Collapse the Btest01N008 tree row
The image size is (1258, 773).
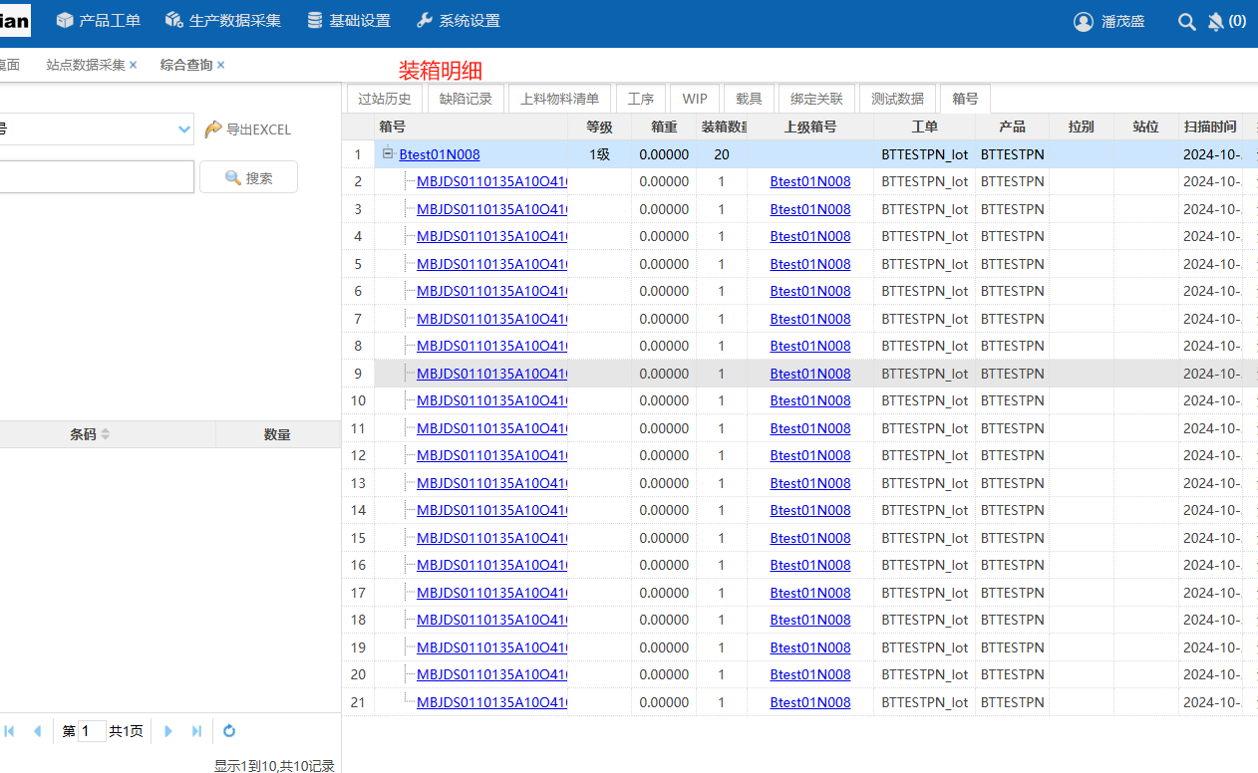[388, 153]
